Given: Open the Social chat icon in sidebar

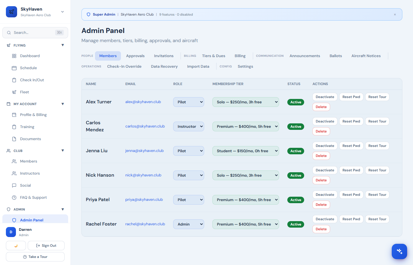Looking at the screenshot, I should pyautogui.click(x=14, y=185).
